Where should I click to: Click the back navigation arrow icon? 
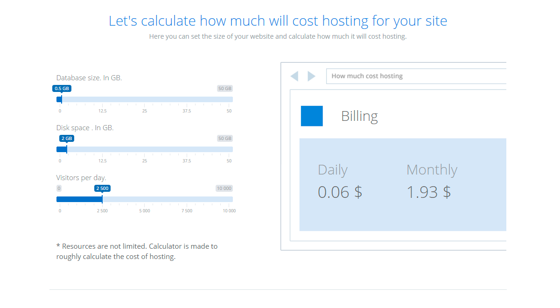coord(295,76)
